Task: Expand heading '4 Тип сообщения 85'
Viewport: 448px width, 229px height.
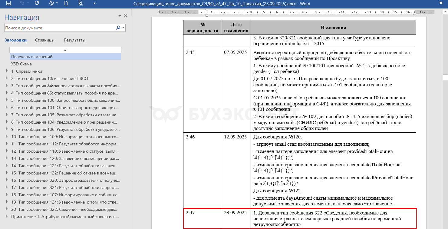Action: click(x=7, y=93)
